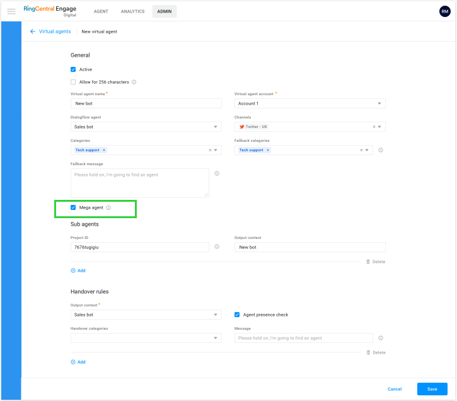
Task: Remove Tech support tag from Categories
Action: (x=104, y=150)
